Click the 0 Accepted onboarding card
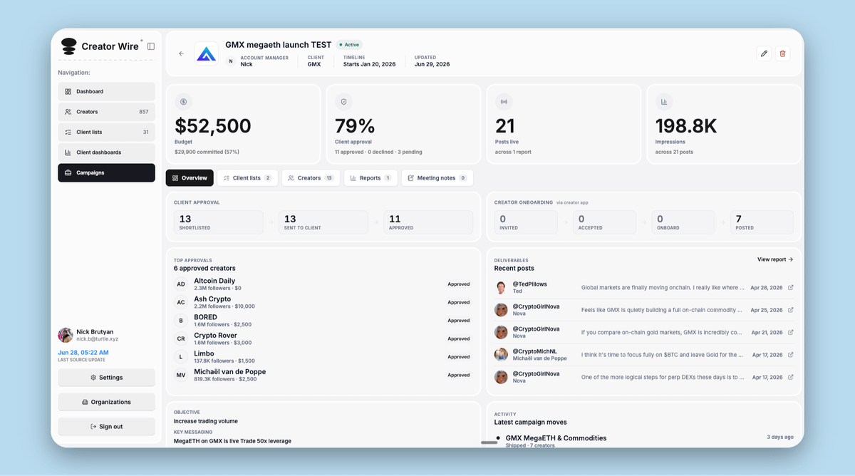The height and width of the screenshot is (476, 855). (604, 222)
